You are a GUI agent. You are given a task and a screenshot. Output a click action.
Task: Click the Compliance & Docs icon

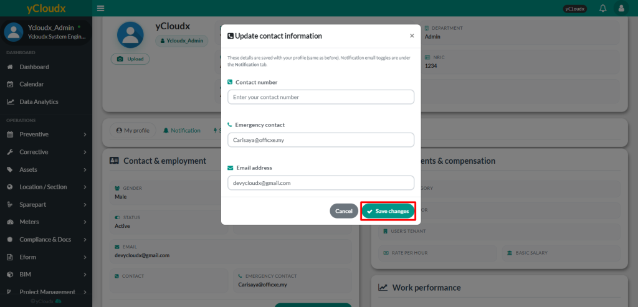point(11,240)
